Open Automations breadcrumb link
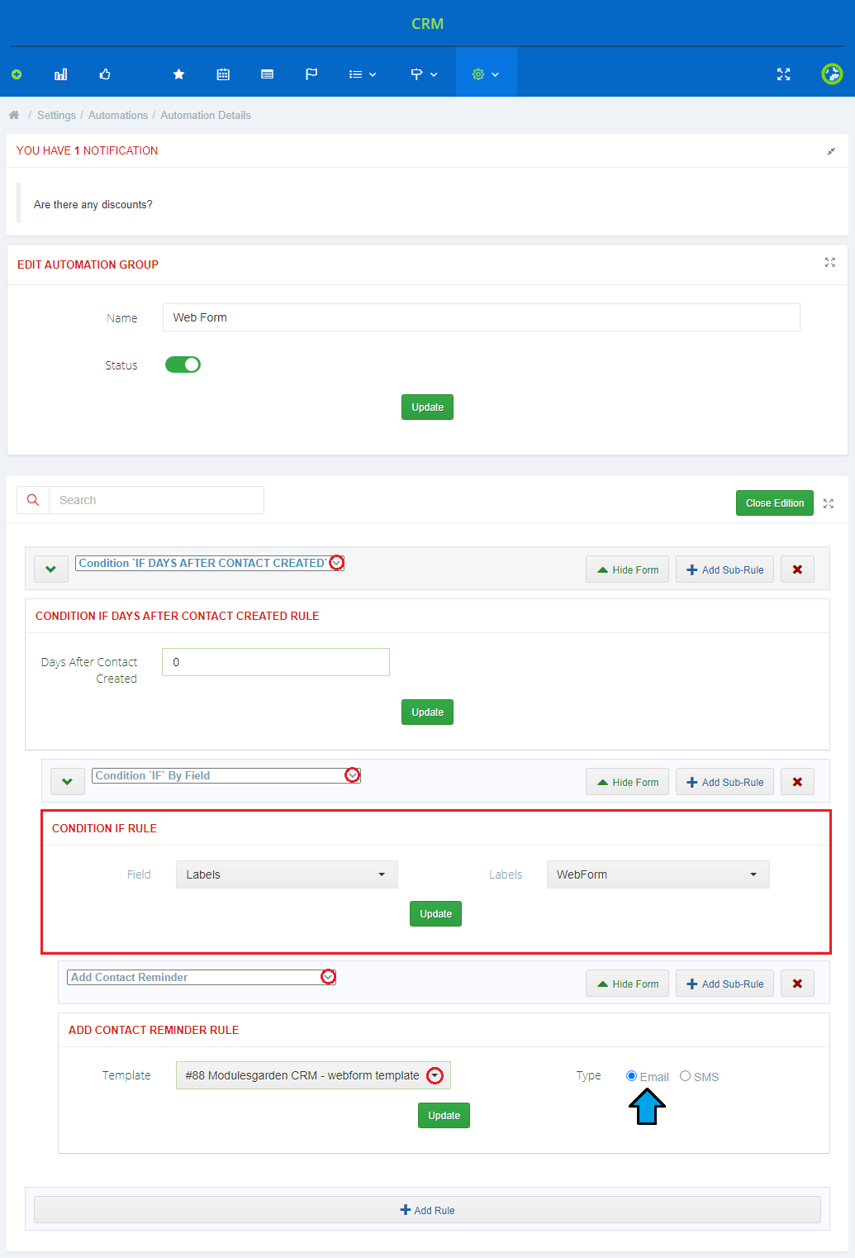The height and width of the screenshot is (1258, 855). point(118,115)
